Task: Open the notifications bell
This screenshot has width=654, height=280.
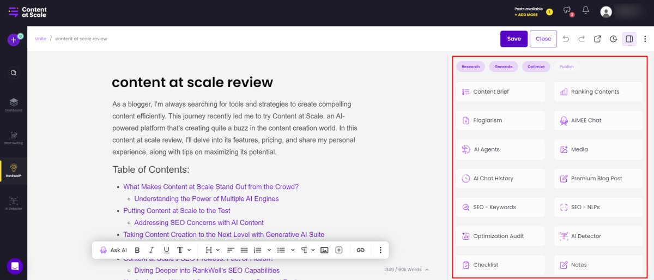Action: tap(586, 10)
